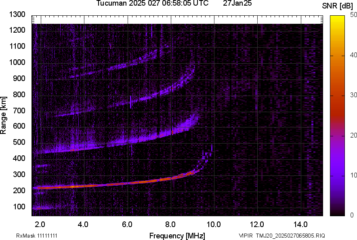357x240 pixels.
Task: Click the plot title 'Tucuman 2025 027 06:58:05 UTC'
Action: click(152, 3)
